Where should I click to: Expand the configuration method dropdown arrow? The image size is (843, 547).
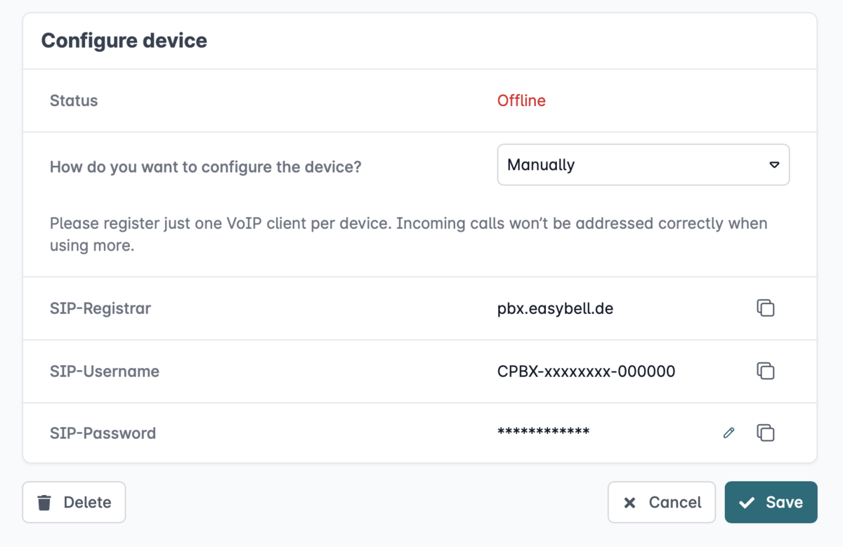click(774, 165)
